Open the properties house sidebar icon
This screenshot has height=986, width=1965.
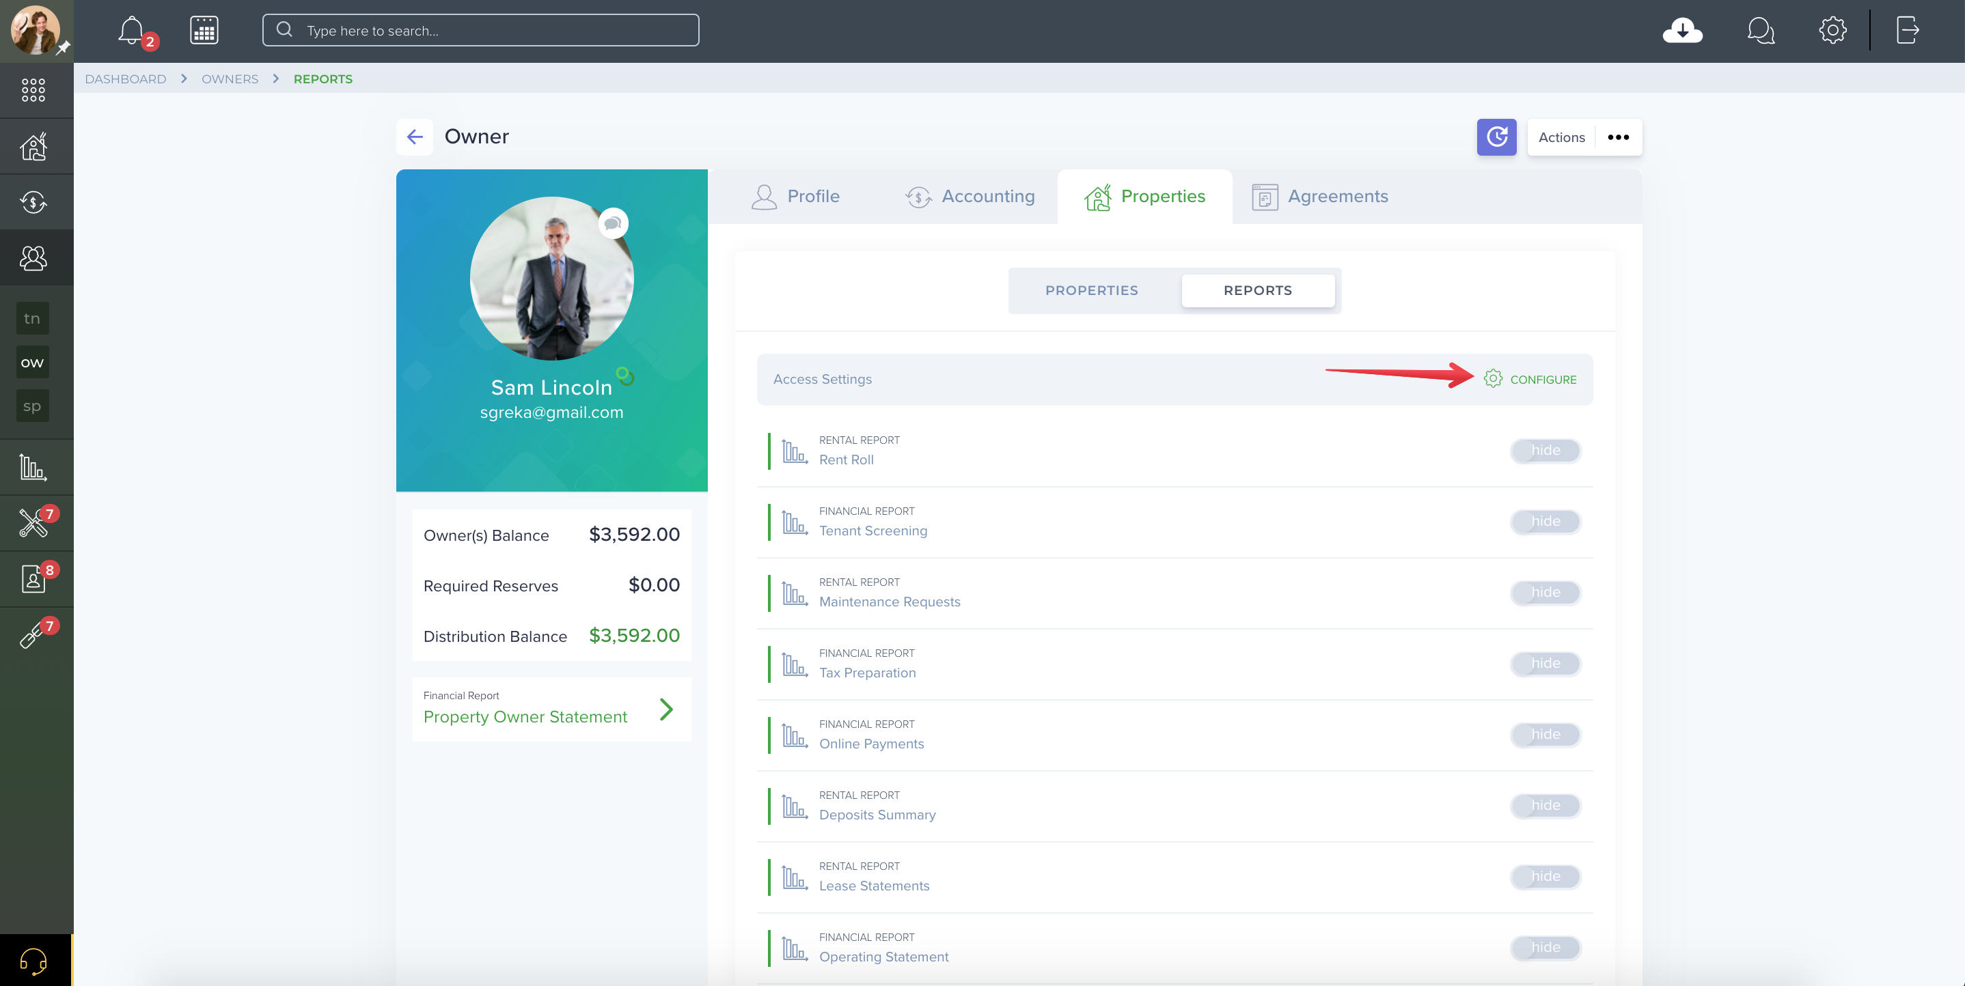(x=33, y=145)
